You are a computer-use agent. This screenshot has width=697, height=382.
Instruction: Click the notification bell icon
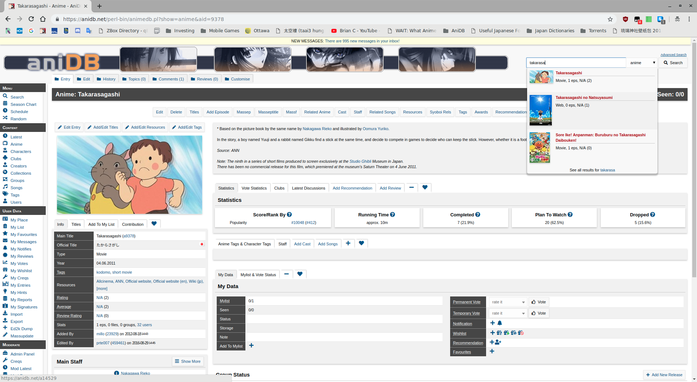point(500,323)
